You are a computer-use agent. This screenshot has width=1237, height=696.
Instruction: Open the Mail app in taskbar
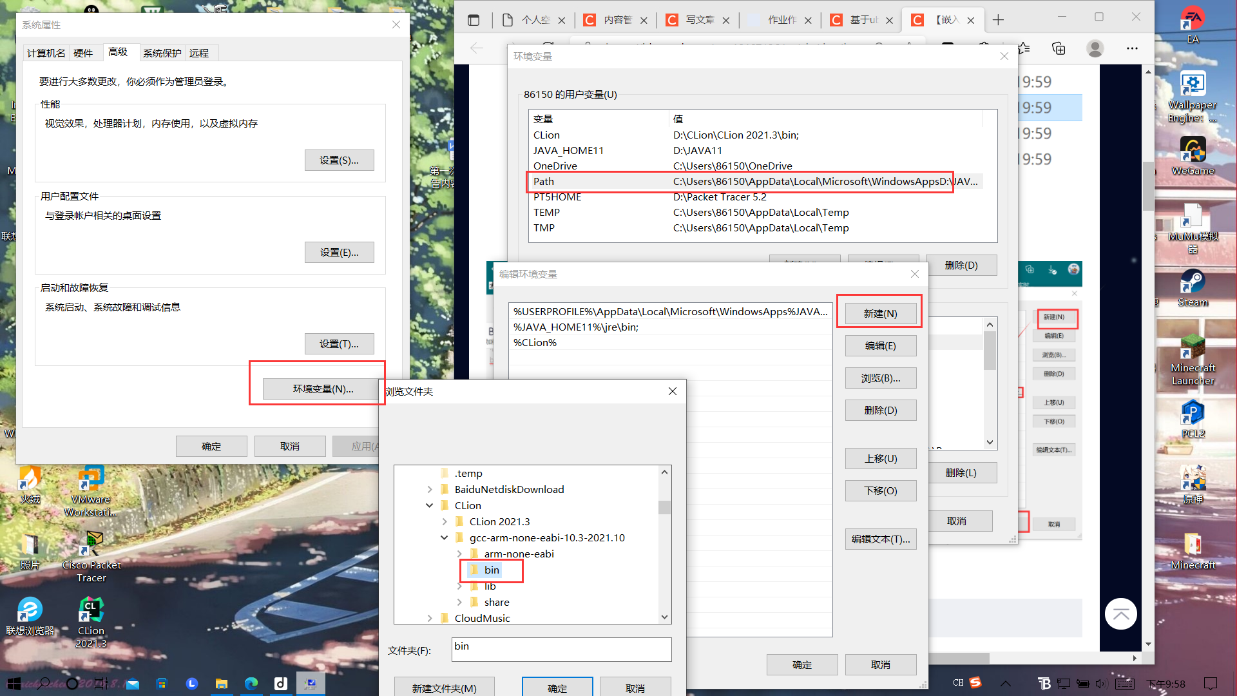tap(133, 684)
